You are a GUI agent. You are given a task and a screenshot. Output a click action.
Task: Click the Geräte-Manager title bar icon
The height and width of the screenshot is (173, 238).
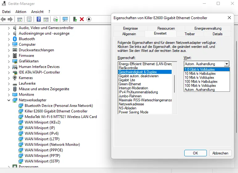pyautogui.click(x=4, y=3)
